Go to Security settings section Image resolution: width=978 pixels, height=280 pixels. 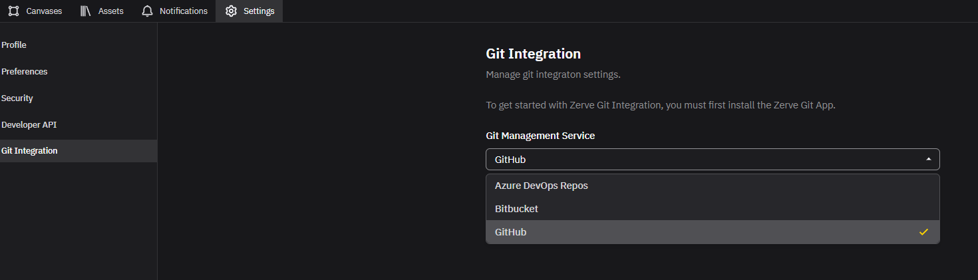click(x=17, y=98)
